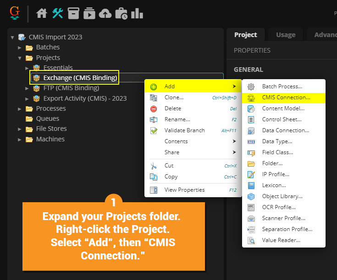Click the archive box toolbar icon

pyautogui.click(x=73, y=13)
